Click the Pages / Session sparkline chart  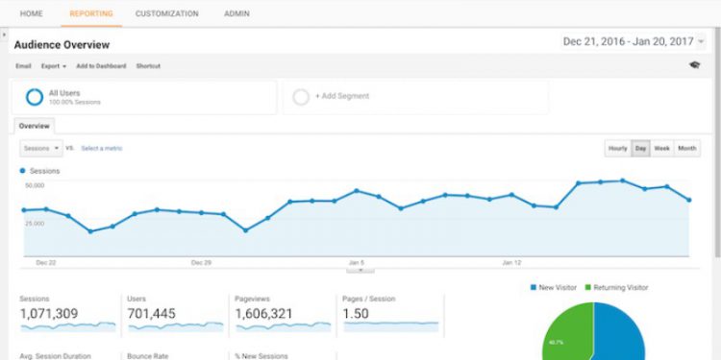click(391, 326)
